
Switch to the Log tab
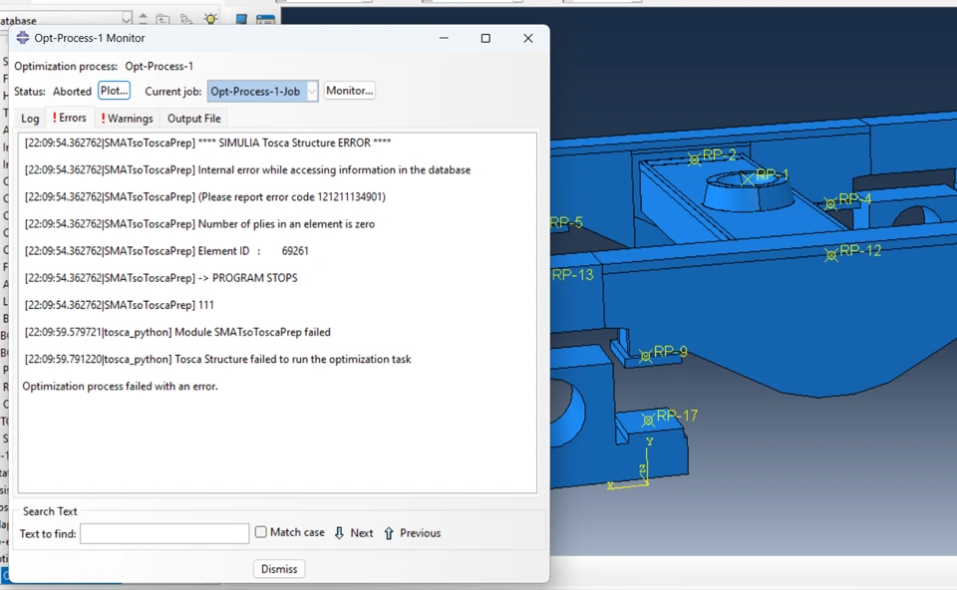(x=30, y=119)
